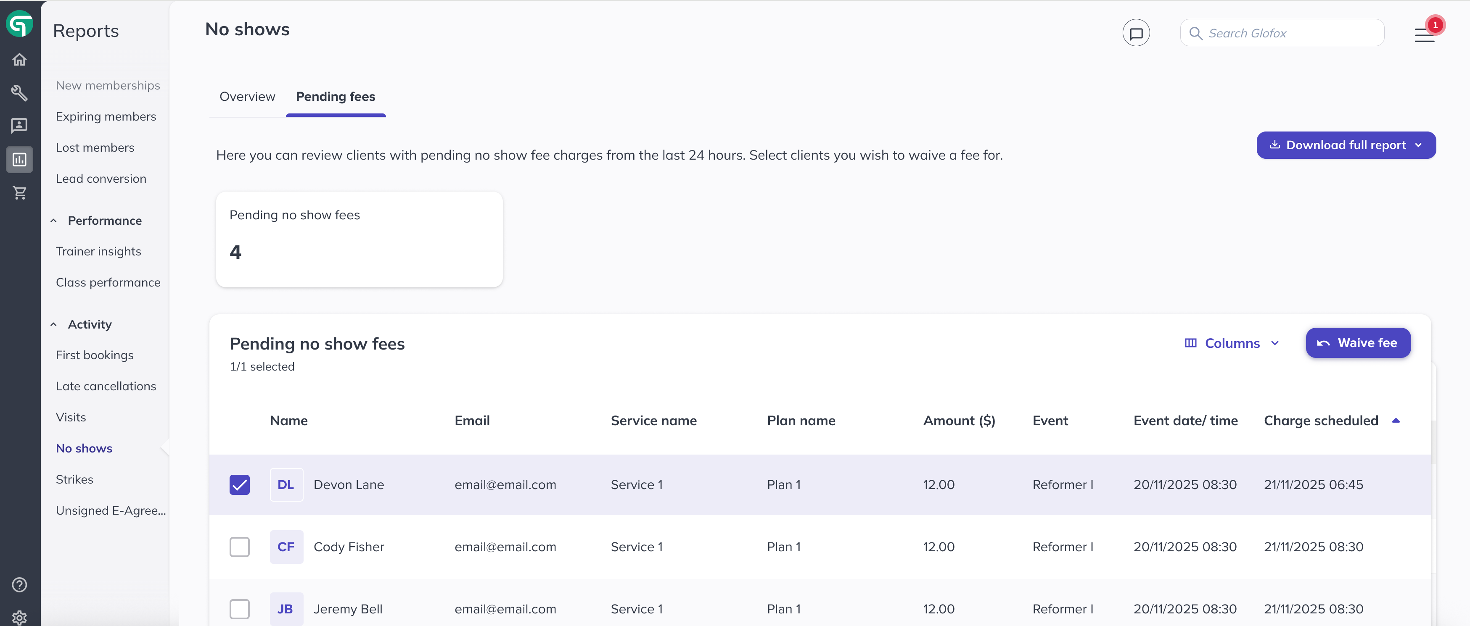This screenshot has width=1470, height=626.
Task: Open Class performance report
Action: click(108, 282)
